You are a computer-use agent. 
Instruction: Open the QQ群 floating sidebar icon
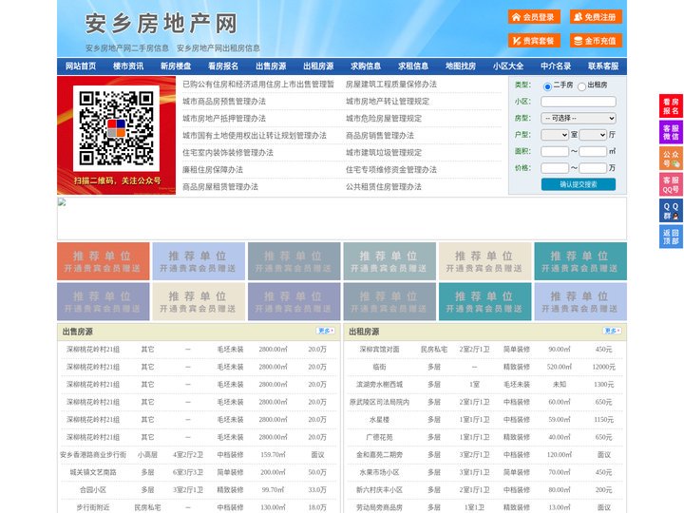click(x=671, y=211)
